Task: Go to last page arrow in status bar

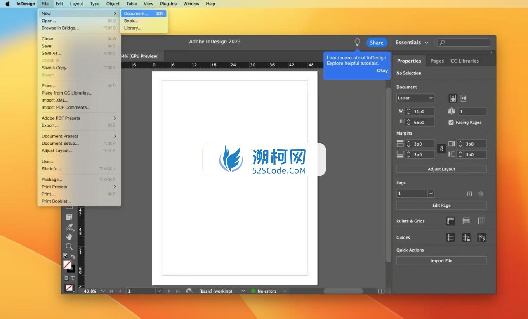Action: coord(178,291)
